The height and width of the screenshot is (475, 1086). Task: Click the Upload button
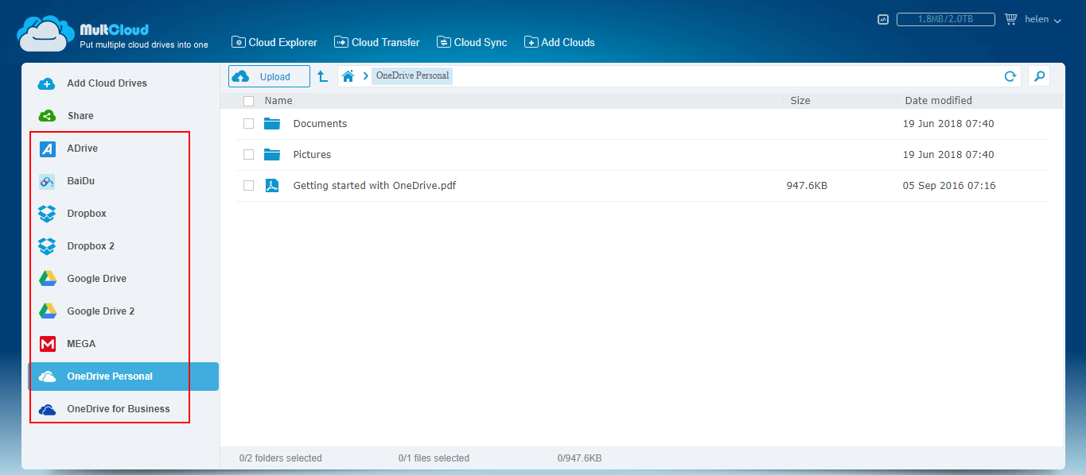[x=269, y=76]
